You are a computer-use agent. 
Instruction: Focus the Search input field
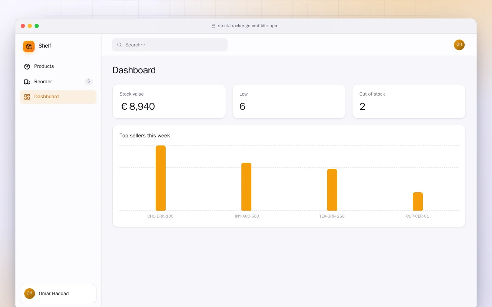click(x=170, y=45)
